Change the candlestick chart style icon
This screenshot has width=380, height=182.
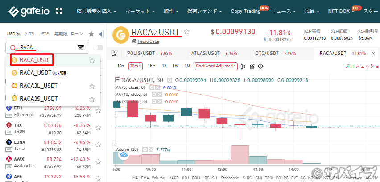[x=243, y=66]
